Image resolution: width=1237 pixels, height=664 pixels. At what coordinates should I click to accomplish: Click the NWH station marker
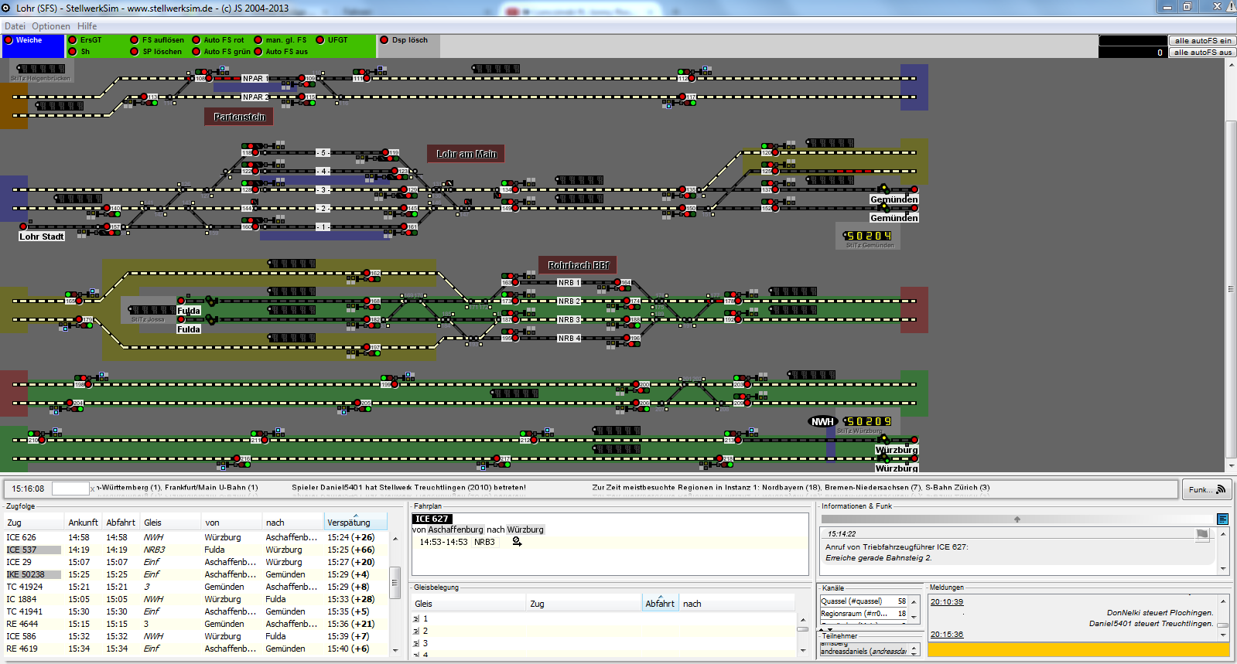click(x=822, y=421)
